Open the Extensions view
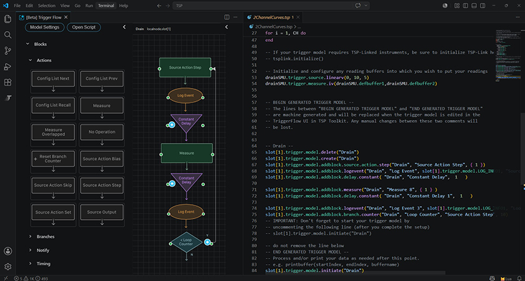 tap(7, 82)
